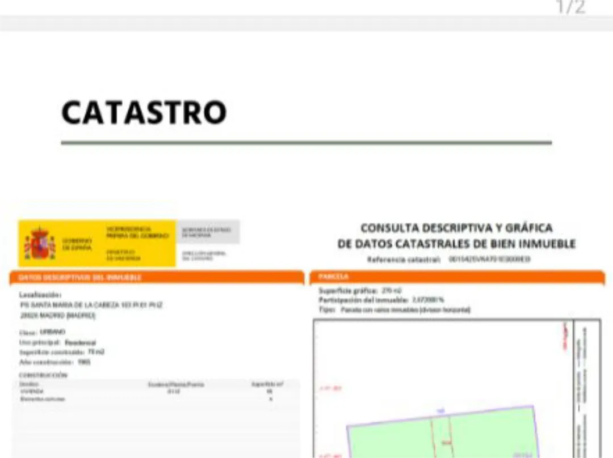Click the gray ministry box beside the yellow logo

coord(207,232)
